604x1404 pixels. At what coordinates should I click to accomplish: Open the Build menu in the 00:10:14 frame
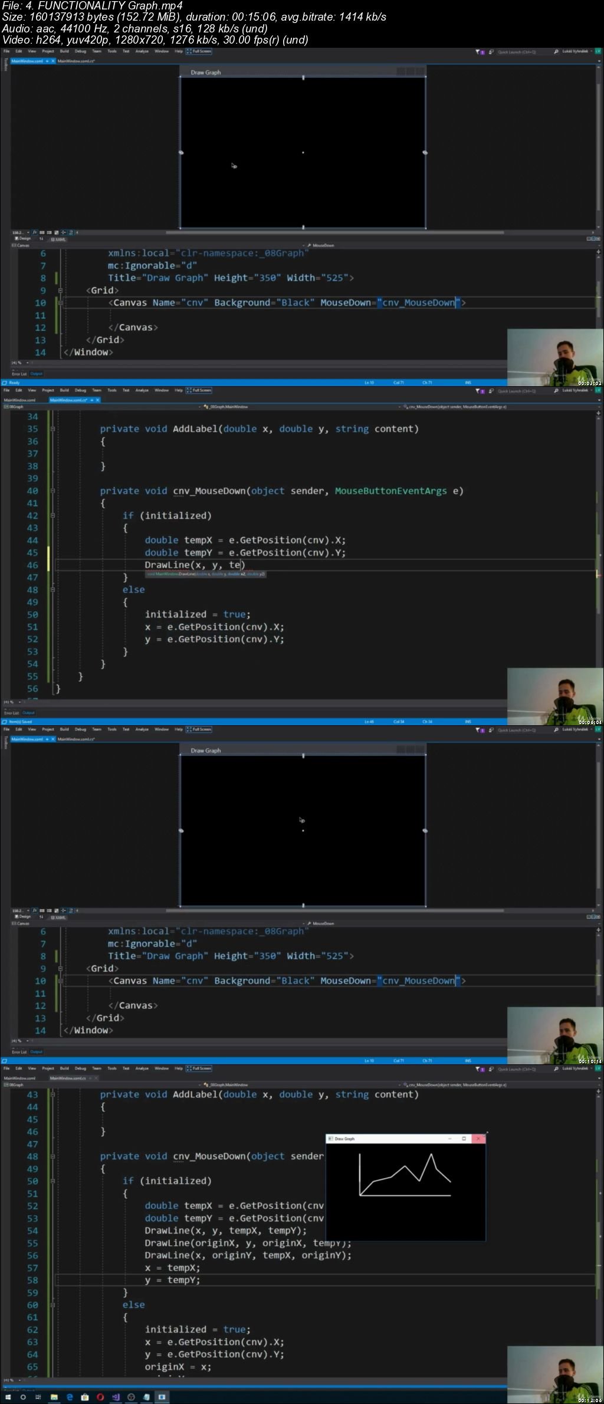pos(64,729)
